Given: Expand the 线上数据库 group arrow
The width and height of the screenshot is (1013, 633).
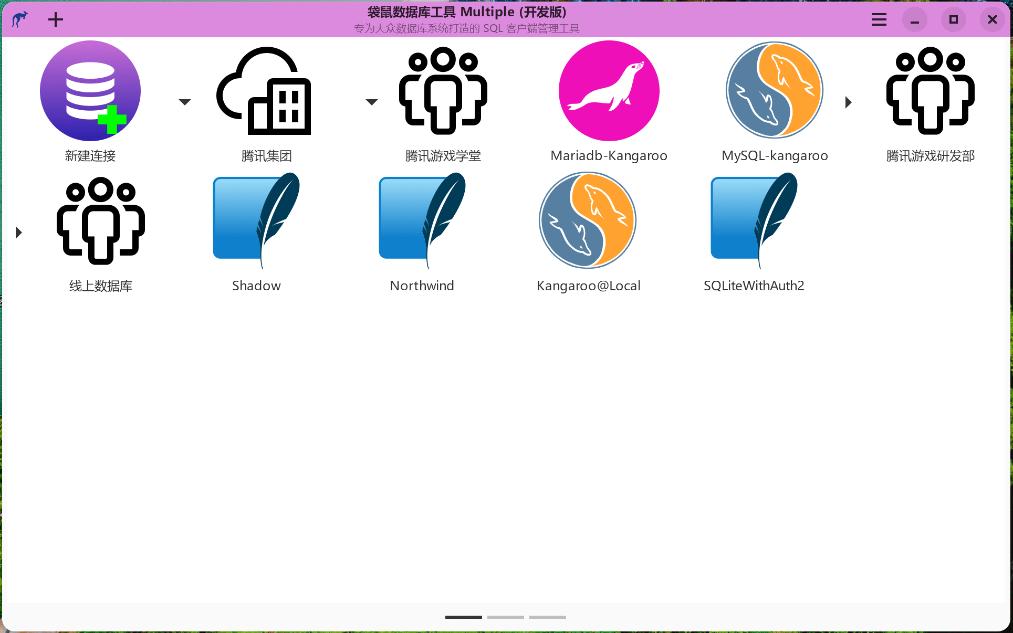Looking at the screenshot, I should coord(19,233).
